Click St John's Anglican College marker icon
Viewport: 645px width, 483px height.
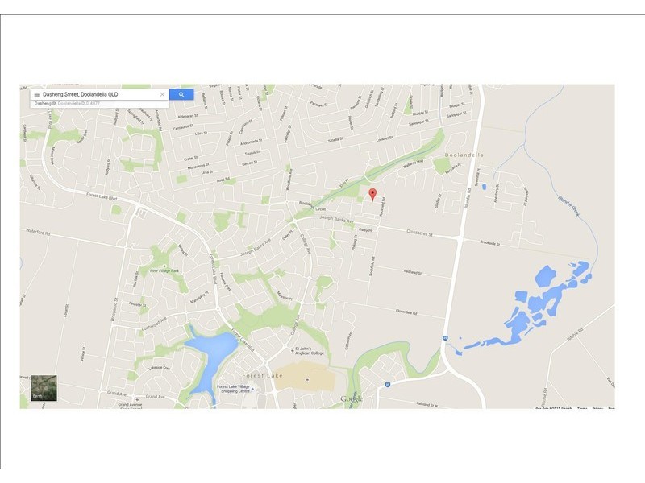[x=292, y=351]
